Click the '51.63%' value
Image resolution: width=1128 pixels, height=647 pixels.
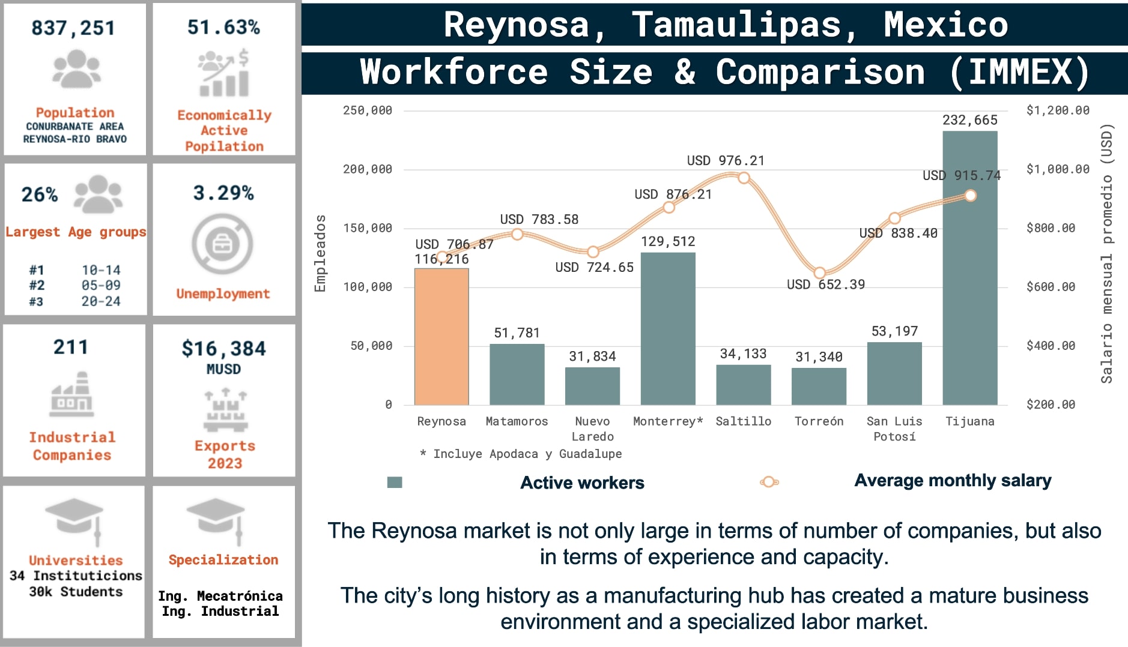pos(223,27)
